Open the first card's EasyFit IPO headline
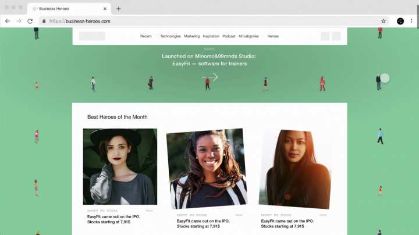 [113, 219]
